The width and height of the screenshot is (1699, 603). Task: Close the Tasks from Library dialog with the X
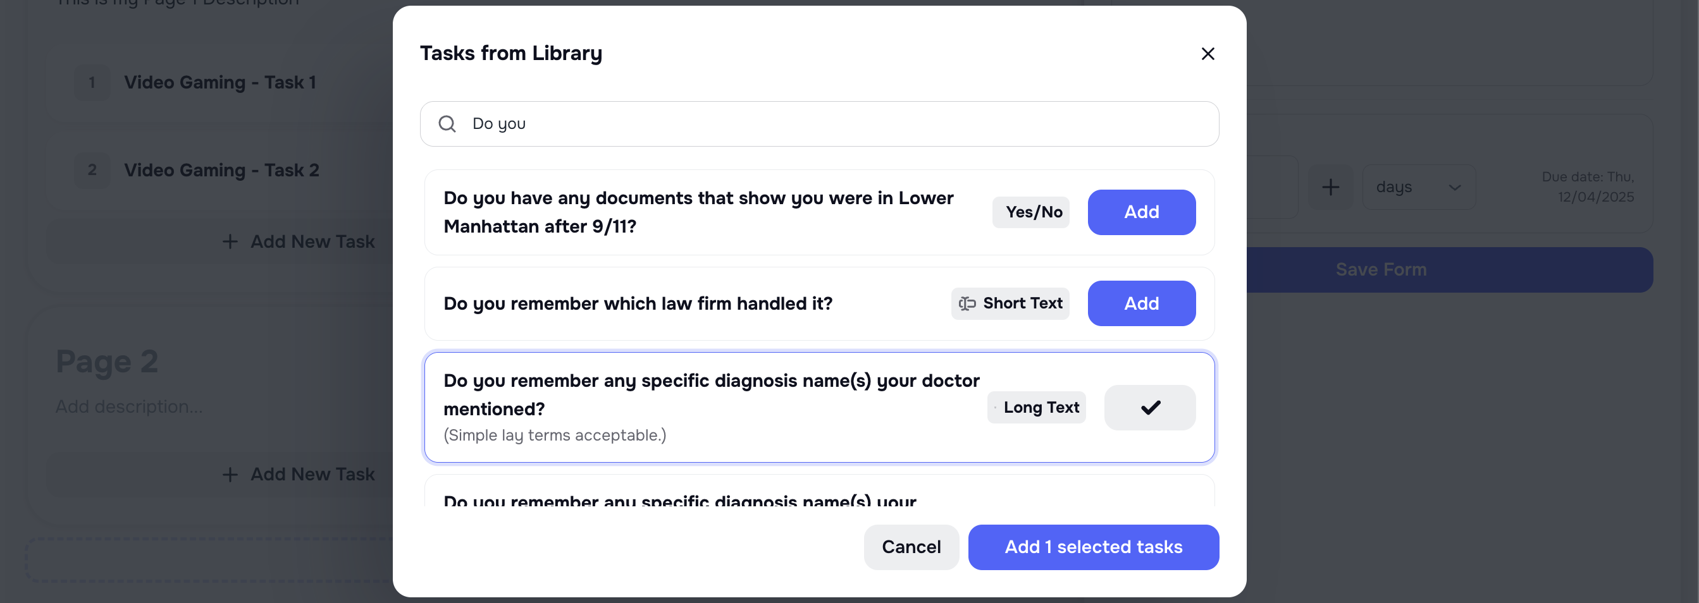(x=1208, y=53)
